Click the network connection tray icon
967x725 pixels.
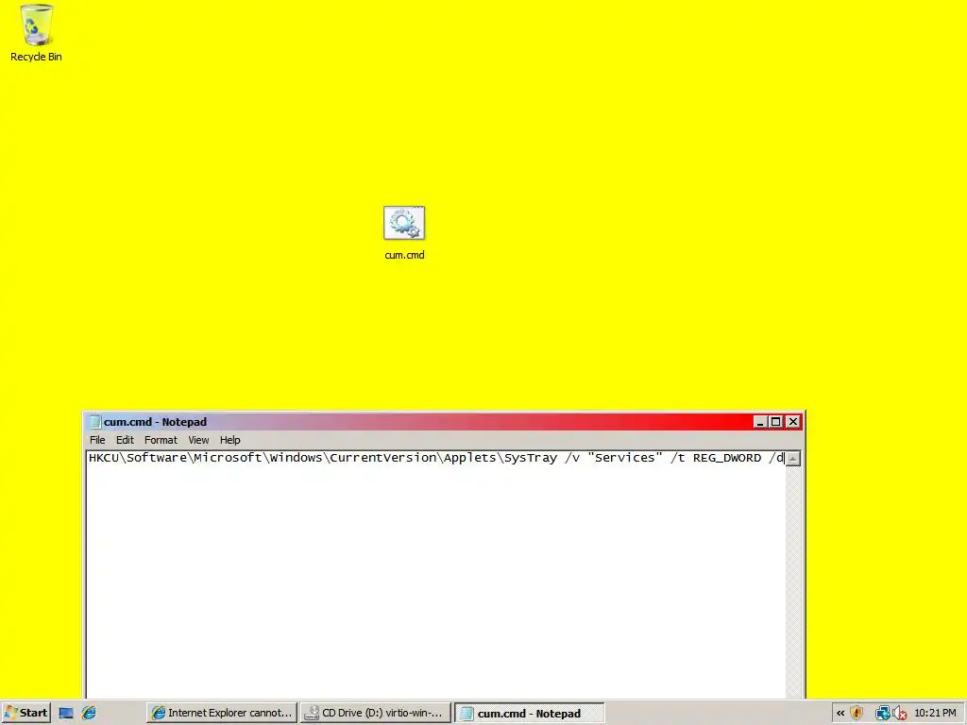tap(882, 714)
